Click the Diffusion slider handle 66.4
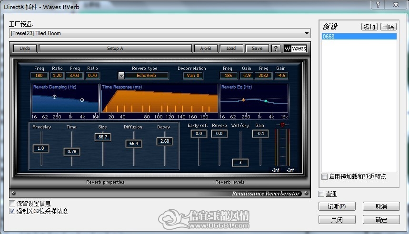This screenshot has width=409, height=234. (133, 144)
